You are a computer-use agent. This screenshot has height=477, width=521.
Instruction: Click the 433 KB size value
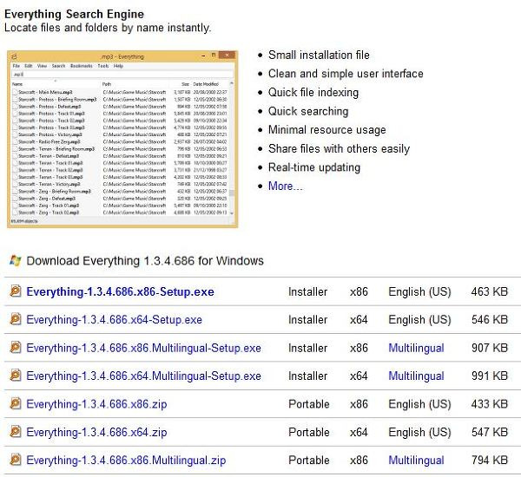[x=490, y=403]
